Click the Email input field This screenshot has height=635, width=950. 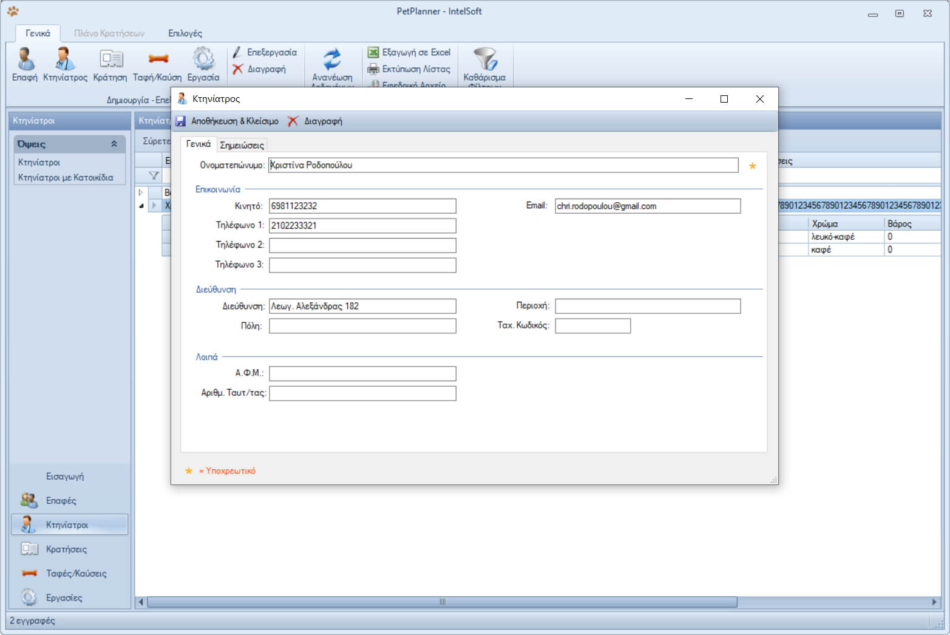[x=647, y=206]
